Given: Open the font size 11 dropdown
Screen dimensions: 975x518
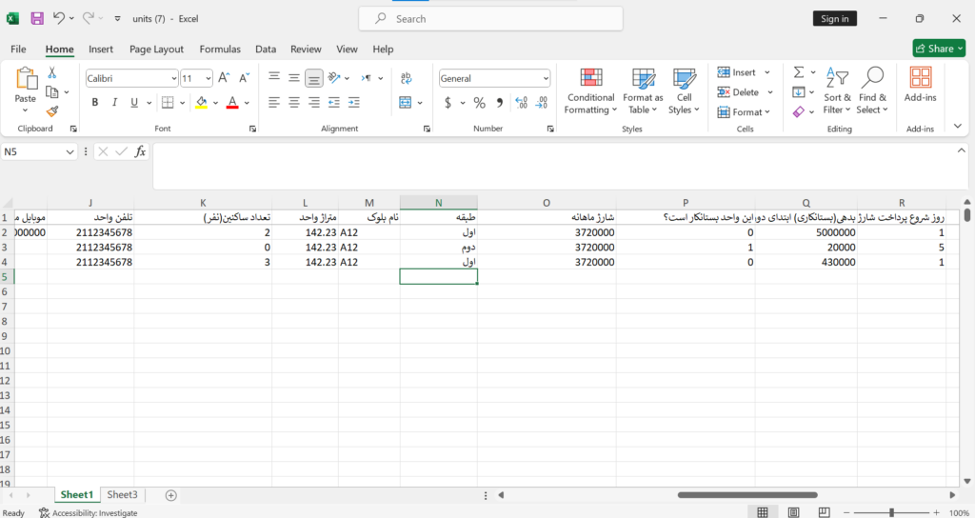Looking at the screenshot, I should pos(208,78).
